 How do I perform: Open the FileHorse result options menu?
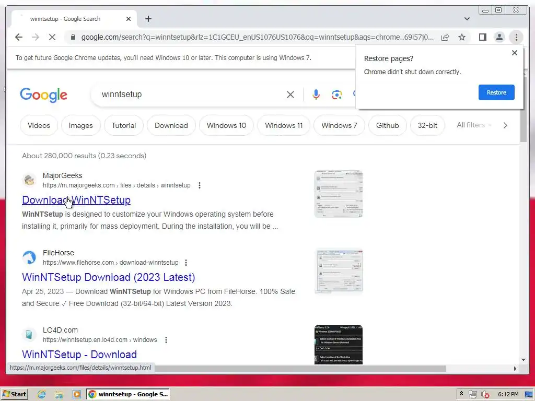186,263
